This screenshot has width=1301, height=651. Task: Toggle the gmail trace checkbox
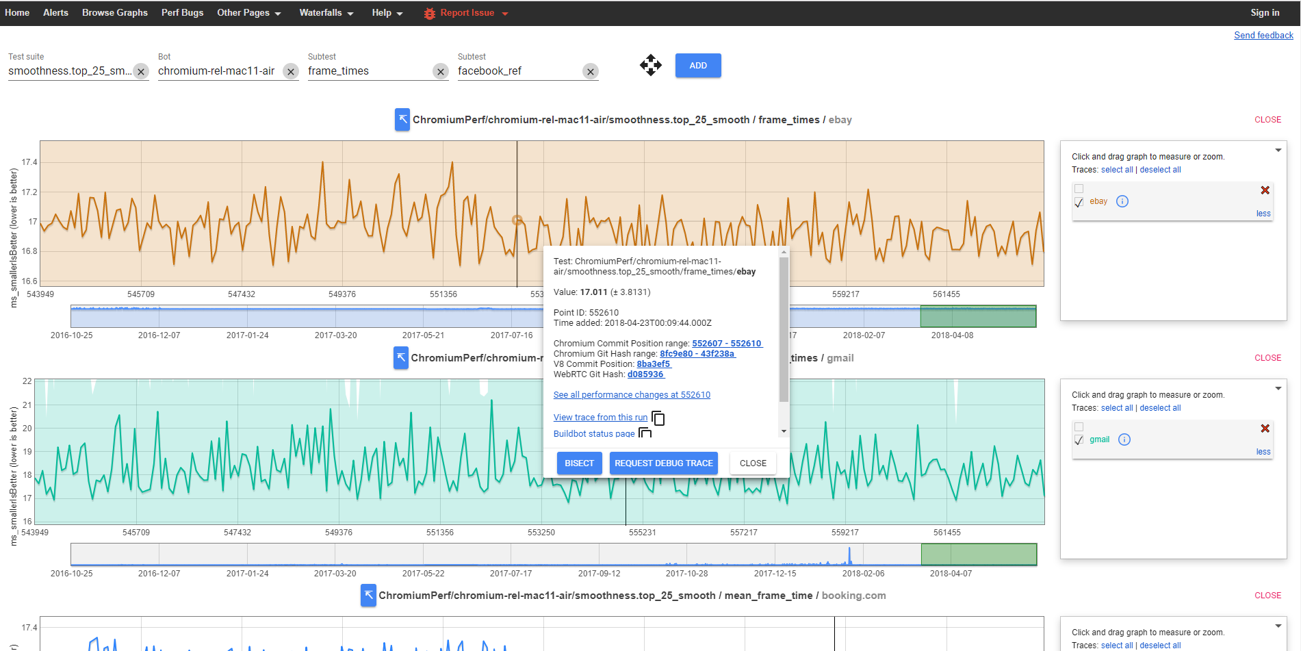click(x=1079, y=440)
